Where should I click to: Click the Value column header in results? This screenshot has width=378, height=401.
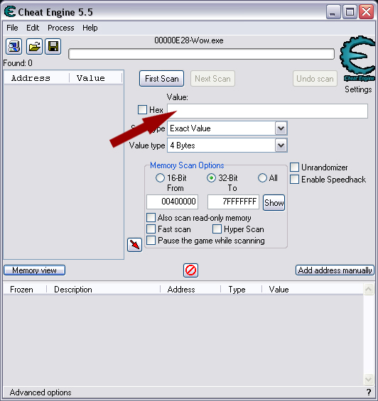click(95, 78)
